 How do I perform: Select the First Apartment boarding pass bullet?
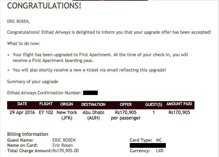pos(100,58)
